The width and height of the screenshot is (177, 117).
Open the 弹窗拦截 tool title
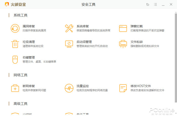pyautogui.click(x=137, y=26)
